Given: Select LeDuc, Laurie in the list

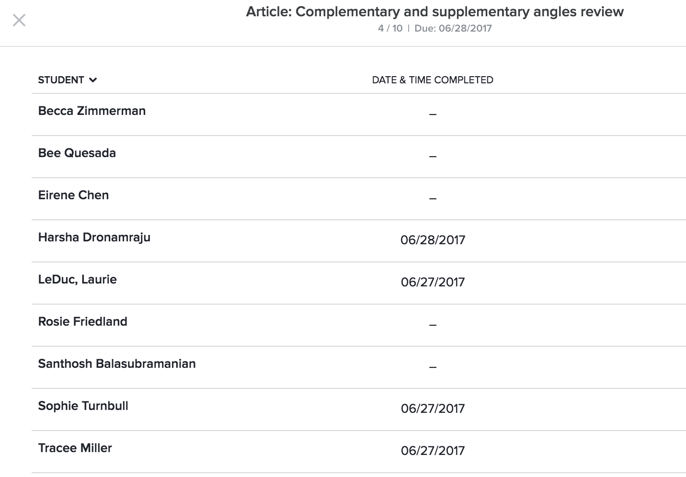Looking at the screenshot, I should [x=77, y=279].
